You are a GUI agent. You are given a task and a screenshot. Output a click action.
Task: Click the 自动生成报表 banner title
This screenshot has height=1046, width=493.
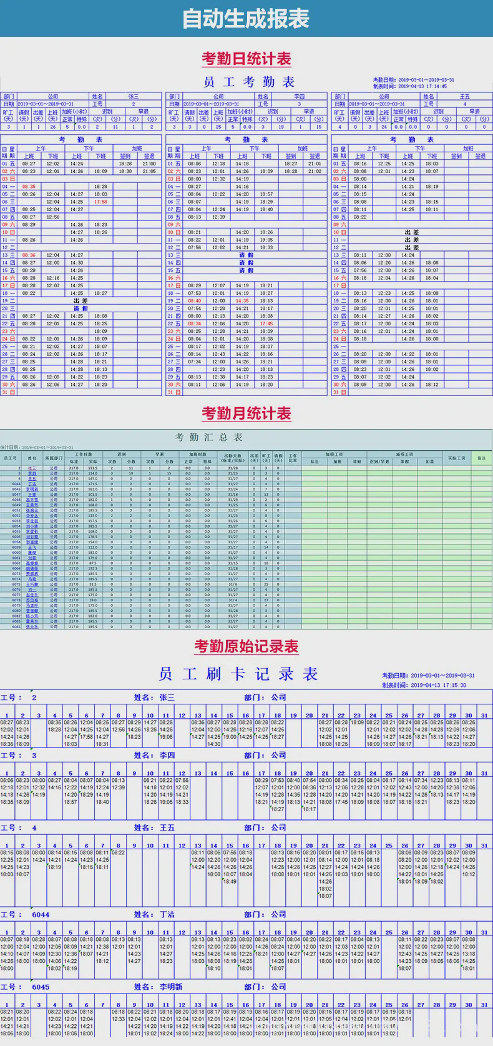(246, 18)
